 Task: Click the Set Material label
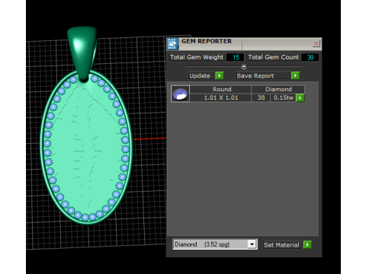click(281, 245)
